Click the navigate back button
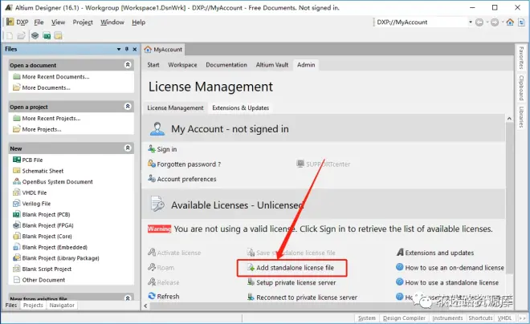This screenshot has height=324, width=530. [x=479, y=22]
